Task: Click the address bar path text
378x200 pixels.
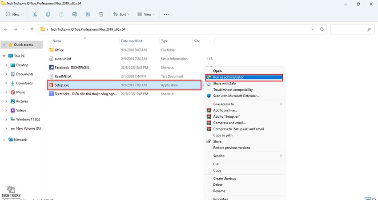Action: [x=88, y=29]
